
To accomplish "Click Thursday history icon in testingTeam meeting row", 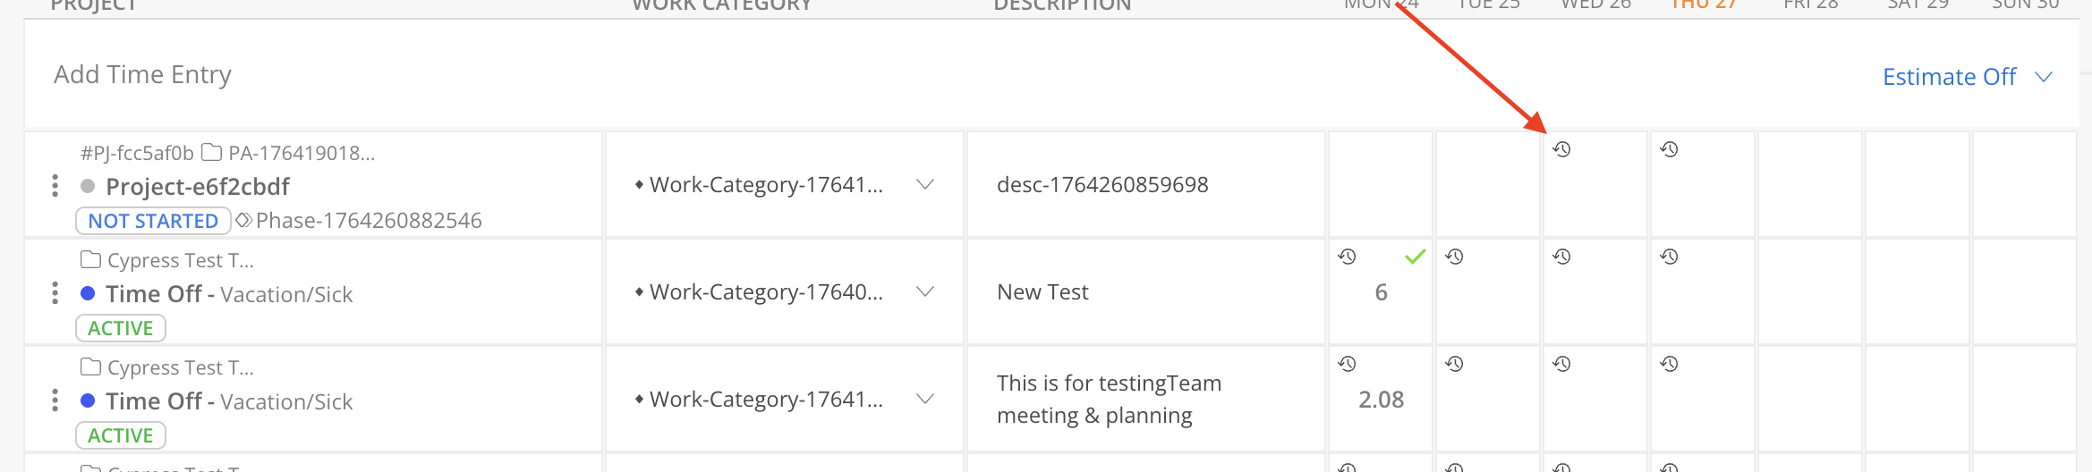I will click(1669, 364).
